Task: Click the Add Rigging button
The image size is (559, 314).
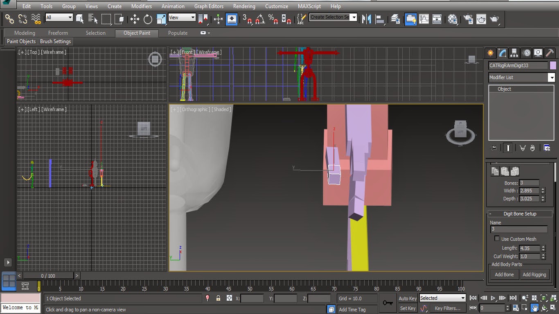Action: coord(534,275)
